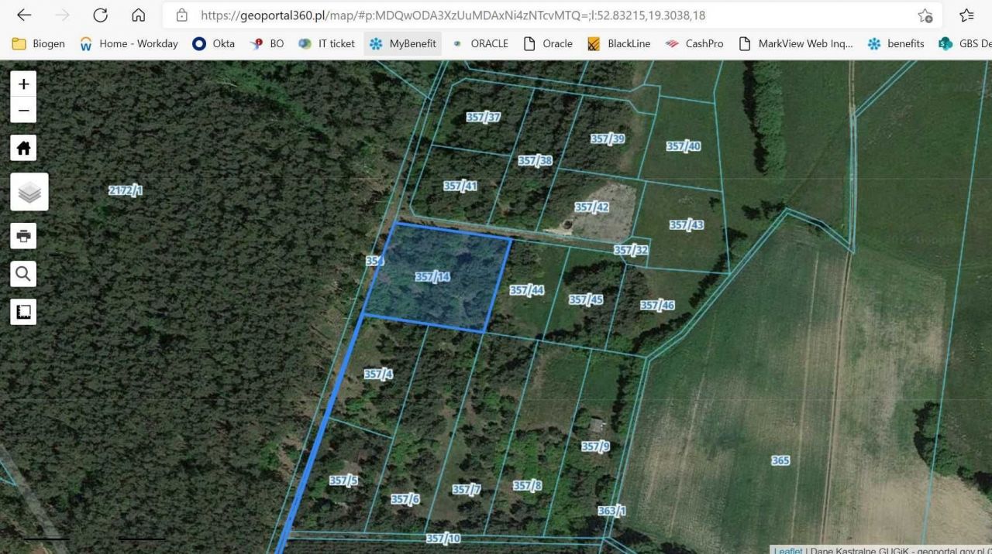Select field parcel 365
992x554 pixels.
point(780,460)
